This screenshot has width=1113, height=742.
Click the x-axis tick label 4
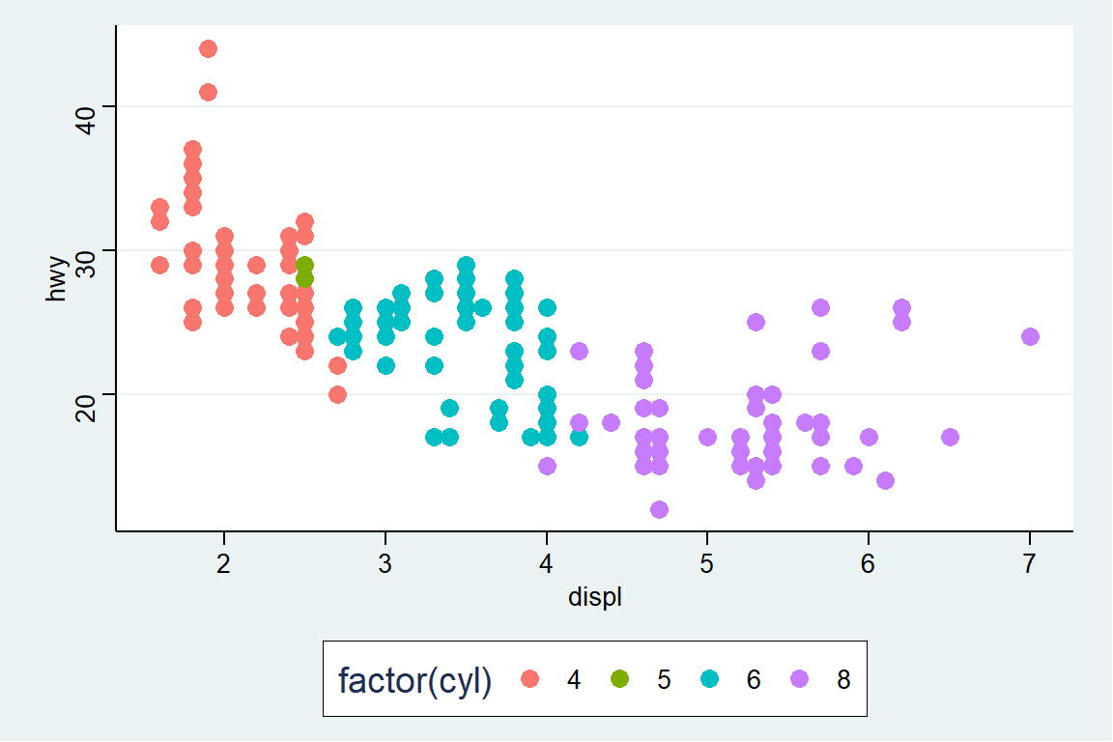547,562
